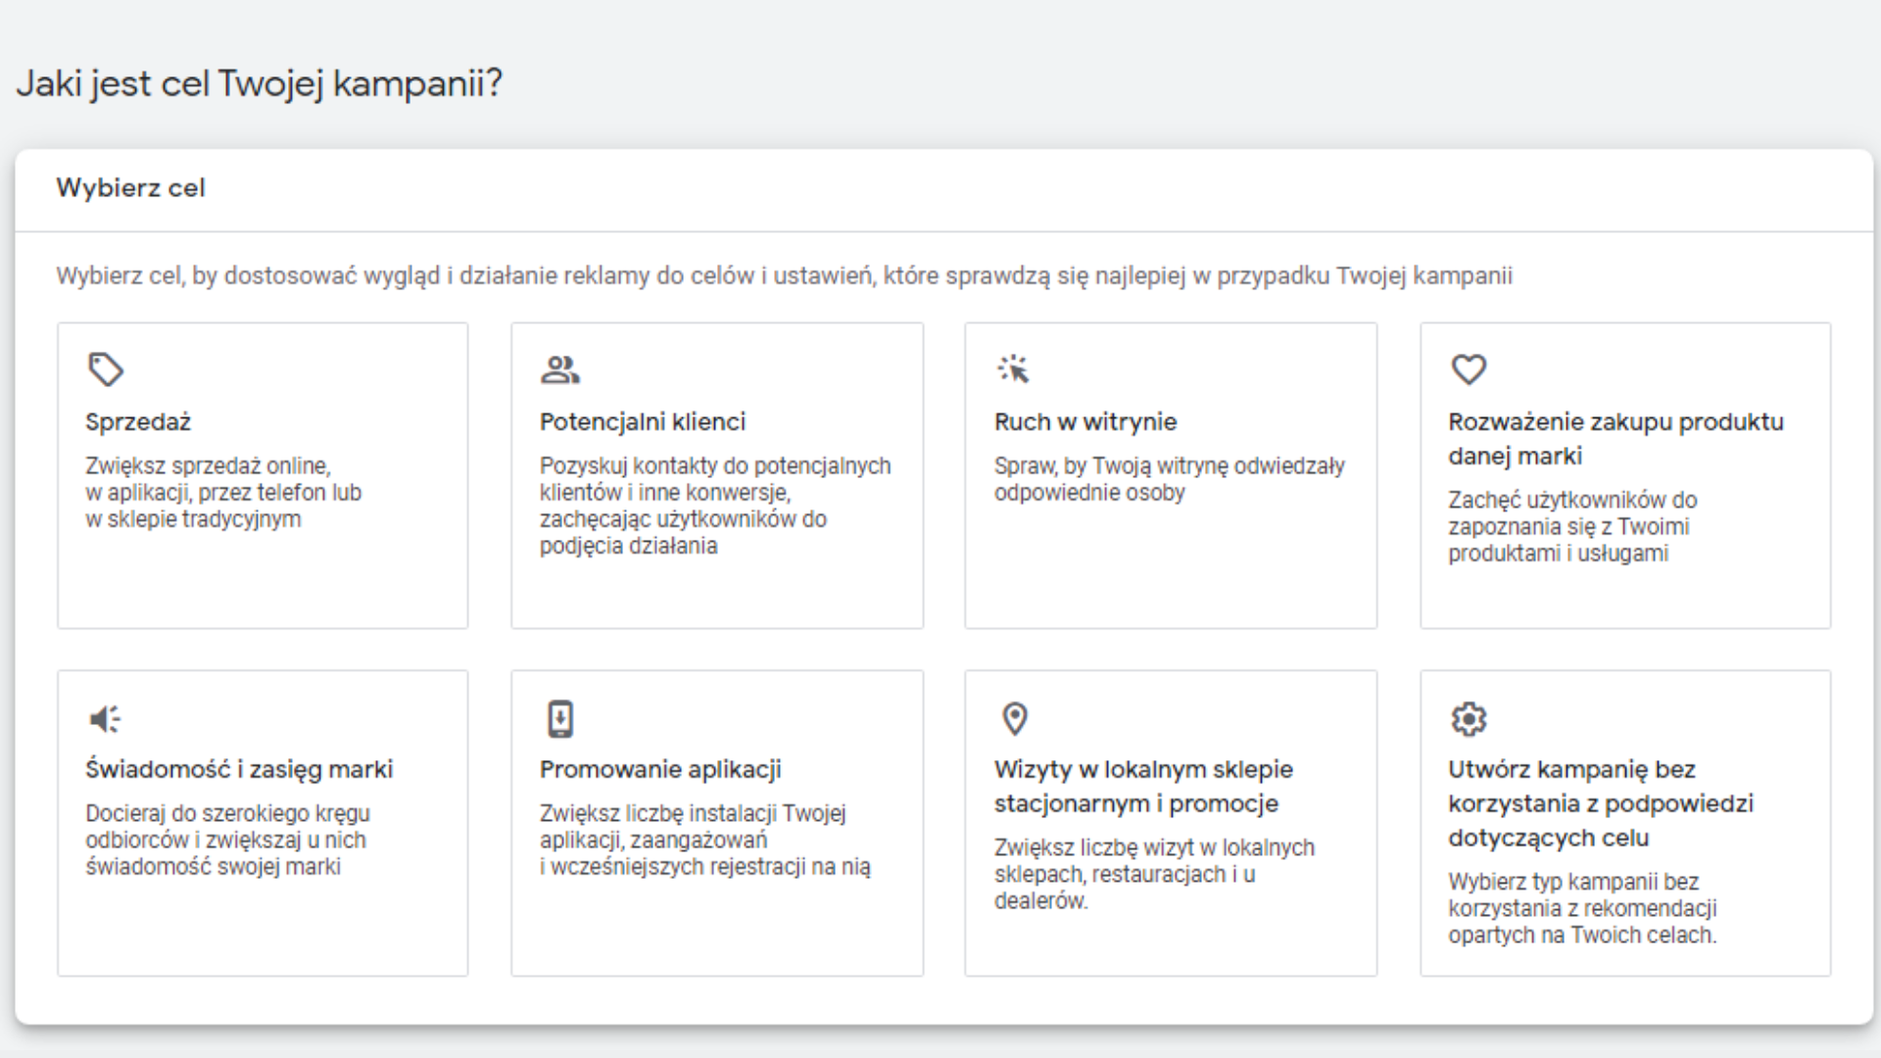Click the gear icon for campaign without guidance
The height and width of the screenshot is (1058, 1881).
pyautogui.click(x=1469, y=719)
